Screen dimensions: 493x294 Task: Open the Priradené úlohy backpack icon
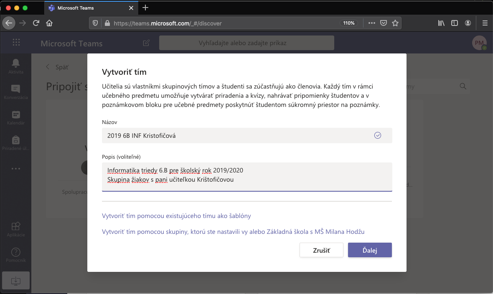coord(15,140)
